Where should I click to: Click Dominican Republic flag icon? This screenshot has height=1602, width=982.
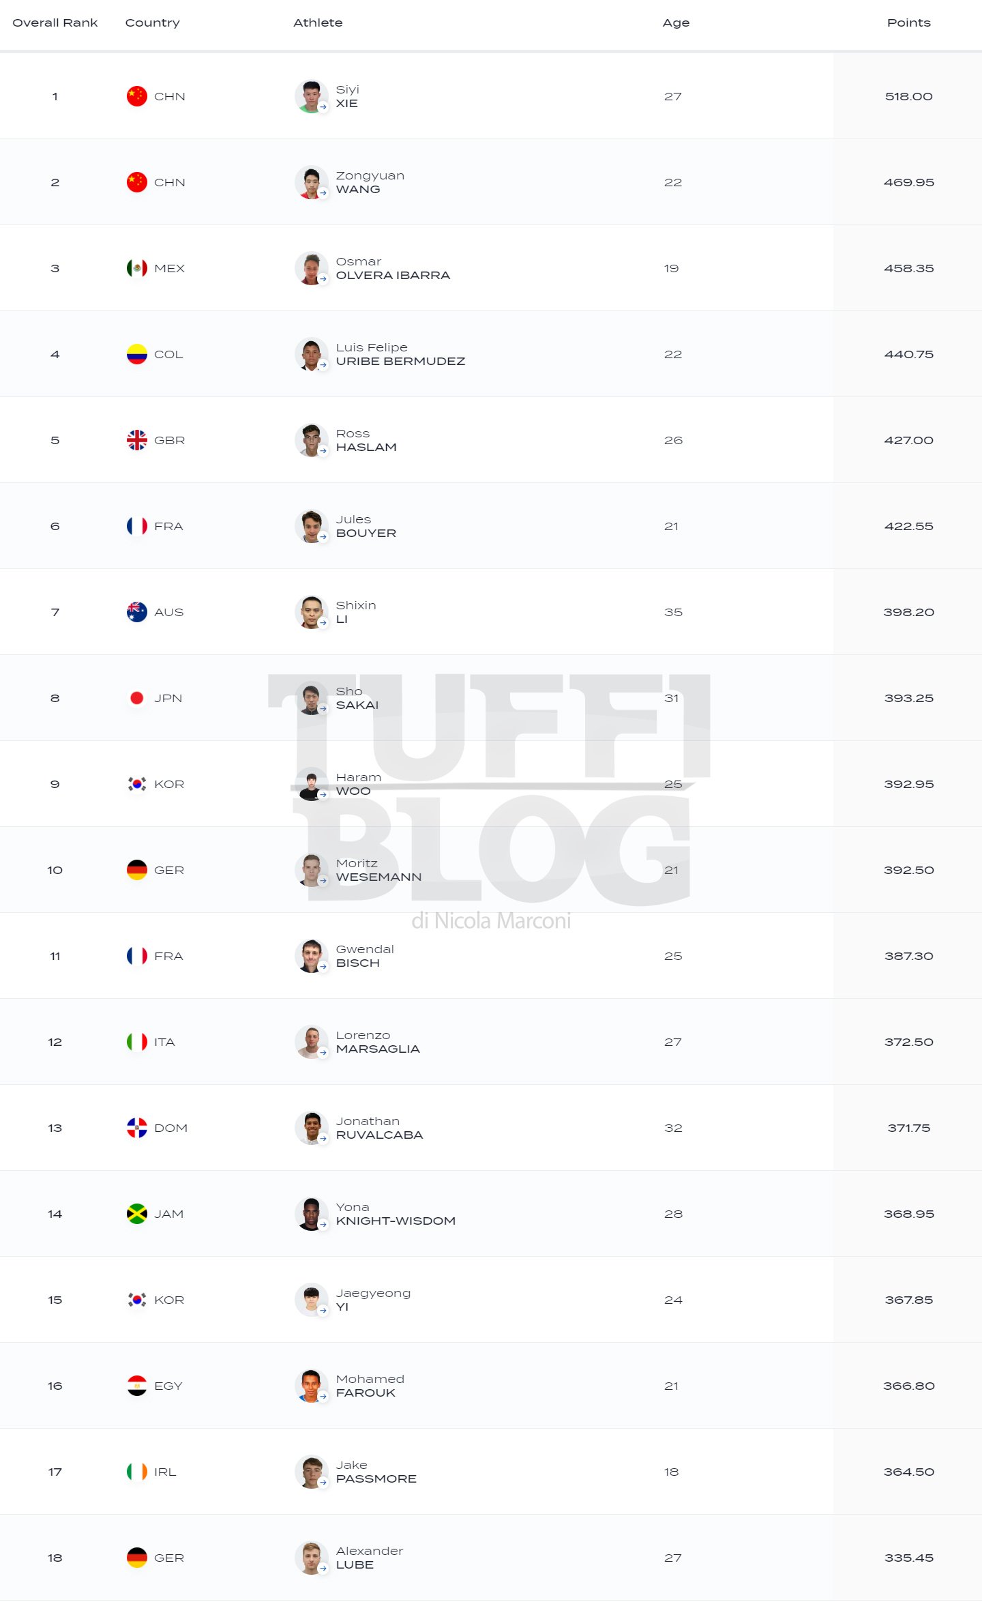pyautogui.click(x=137, y=1128)
